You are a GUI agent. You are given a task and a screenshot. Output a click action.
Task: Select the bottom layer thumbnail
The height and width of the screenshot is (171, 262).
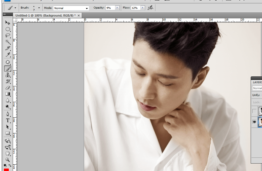[x=260, y=122]
